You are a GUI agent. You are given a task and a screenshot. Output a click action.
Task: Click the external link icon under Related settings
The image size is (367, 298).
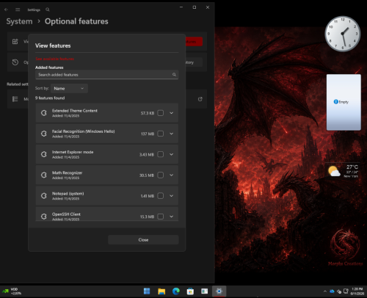pyautogui.click(x=200, y=99)
